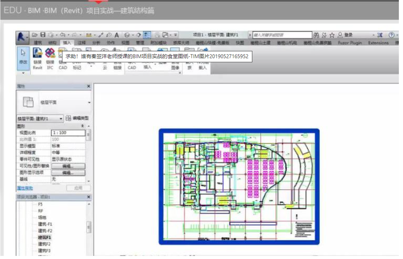Close the Properties (属性) panel
The image size is (403, 259).
coord(88,86)
